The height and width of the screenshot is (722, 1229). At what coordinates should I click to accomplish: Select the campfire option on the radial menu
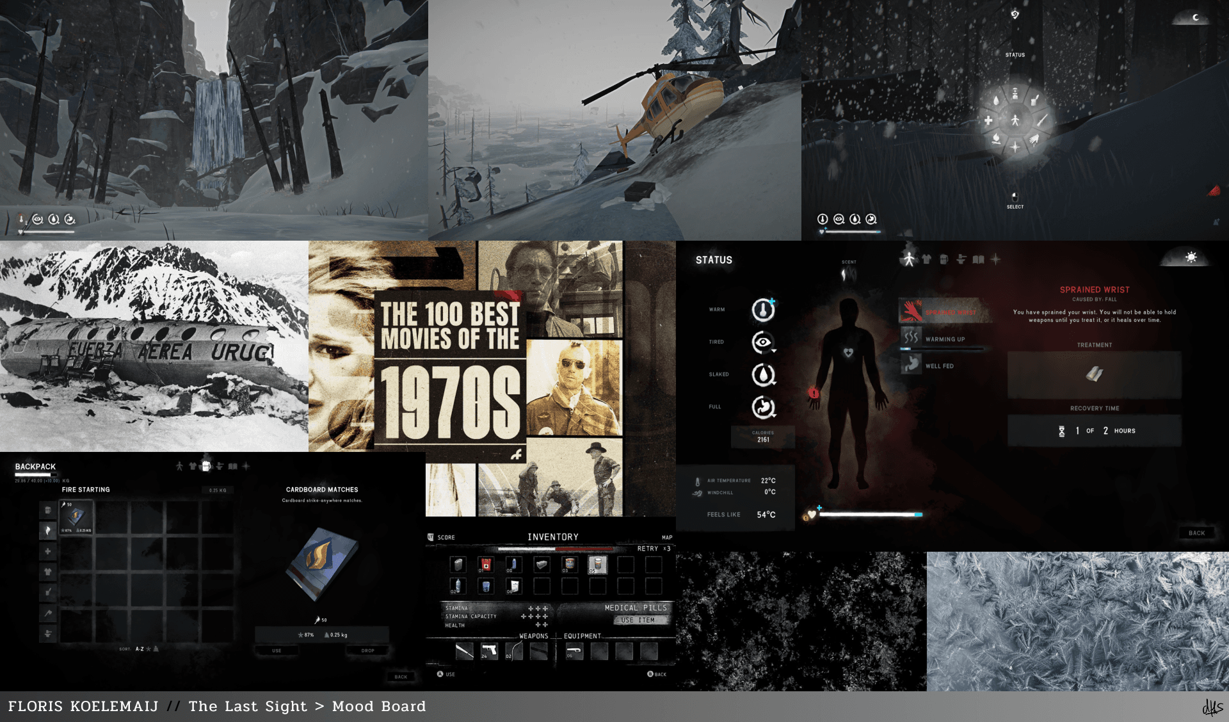(996, 139)
